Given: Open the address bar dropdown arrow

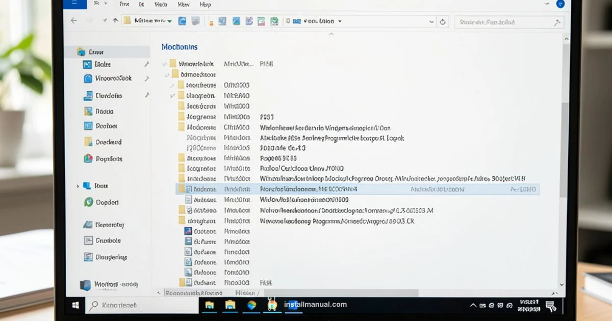Looking at the screenshot, I should [x=431, y=21].
